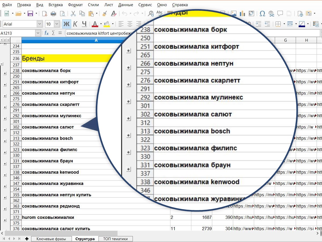Create a new spreadsheet document
The height and width of the screenshot is (242, 322).
tap(7, 13)
